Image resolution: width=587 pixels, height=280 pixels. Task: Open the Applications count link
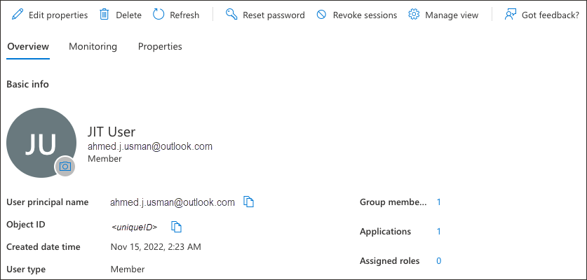tap(439, 232)
